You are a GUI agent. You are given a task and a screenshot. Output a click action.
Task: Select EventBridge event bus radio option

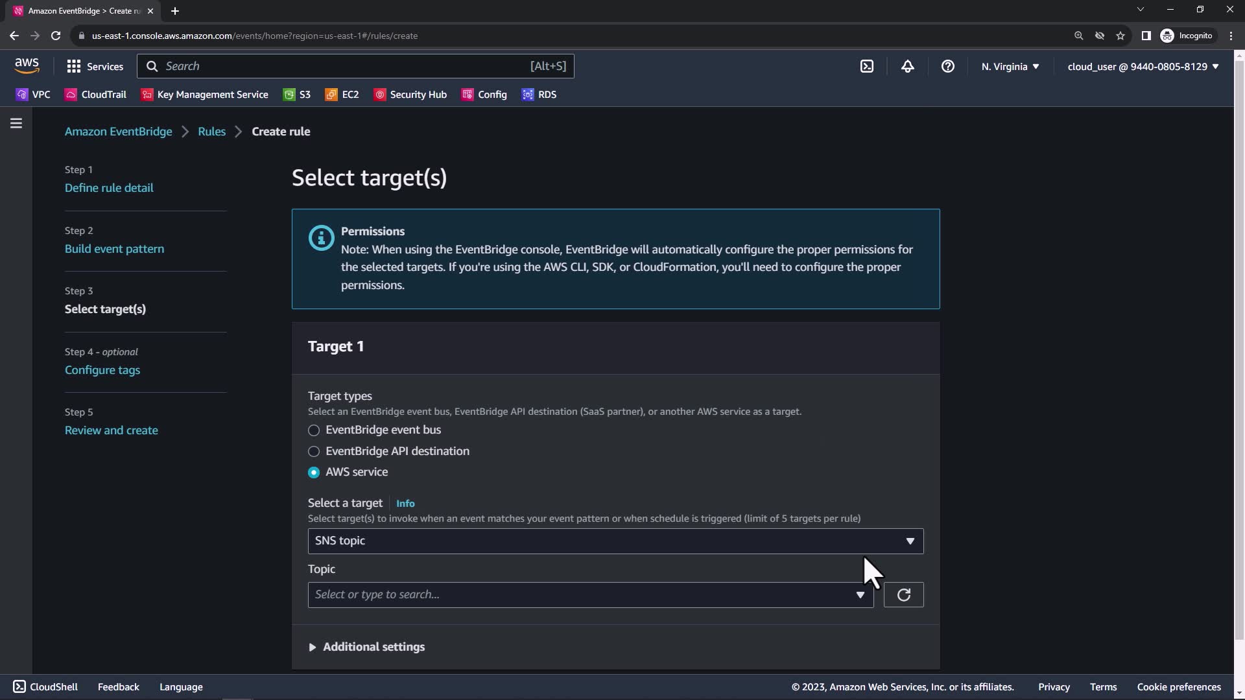(x=314, y=430)
